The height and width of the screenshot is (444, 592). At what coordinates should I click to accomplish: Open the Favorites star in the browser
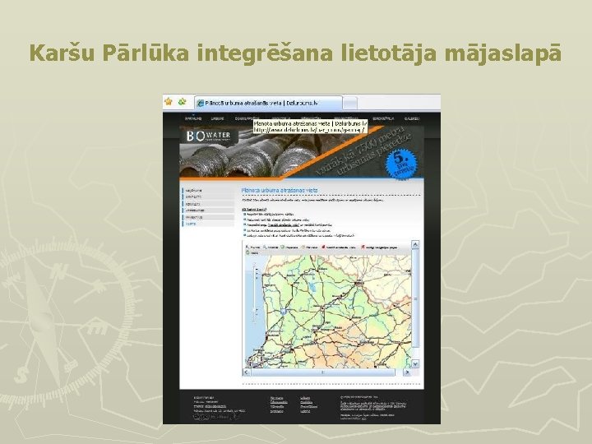click(169, 102)
